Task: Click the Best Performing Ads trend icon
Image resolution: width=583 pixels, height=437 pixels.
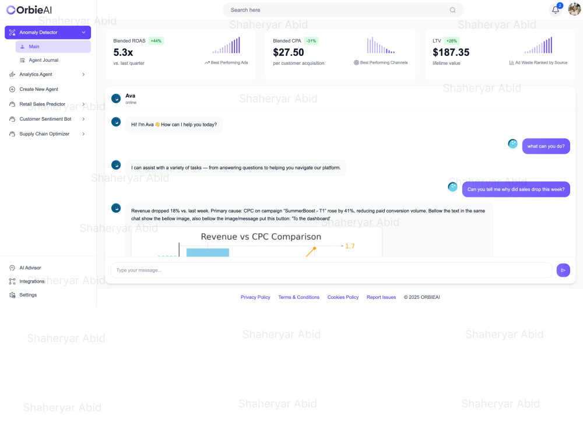Action: coord(207,63)
